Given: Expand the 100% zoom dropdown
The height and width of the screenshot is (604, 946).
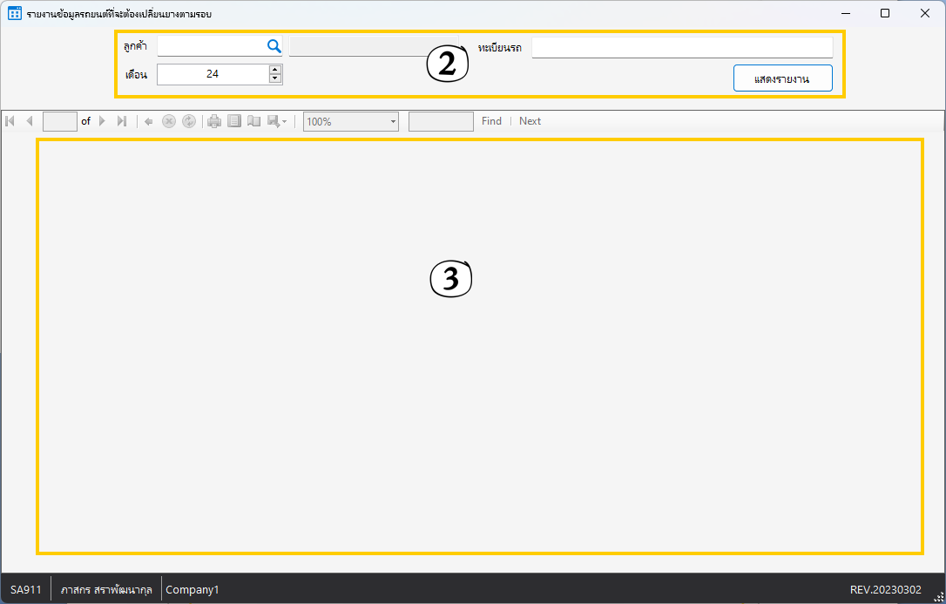Looking at the screenshot, I should point(393,122).
